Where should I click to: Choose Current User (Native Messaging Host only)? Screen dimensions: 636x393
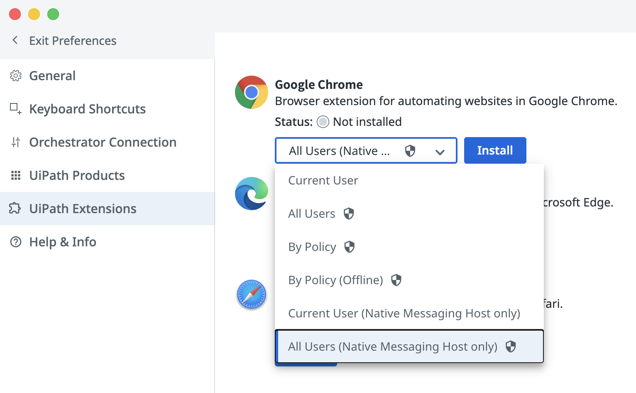[x=409, y=313]
